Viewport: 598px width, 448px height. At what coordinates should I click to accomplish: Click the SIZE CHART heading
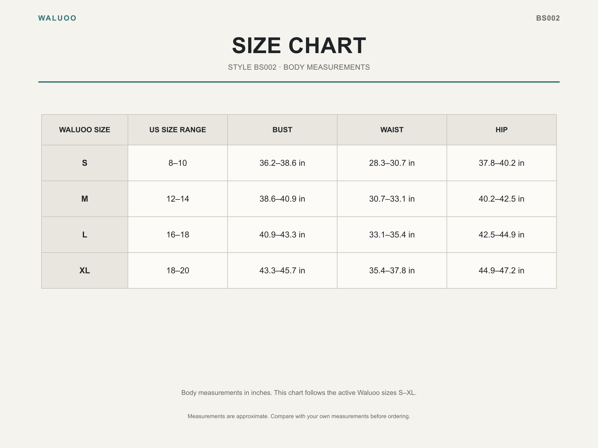[299, 45]
